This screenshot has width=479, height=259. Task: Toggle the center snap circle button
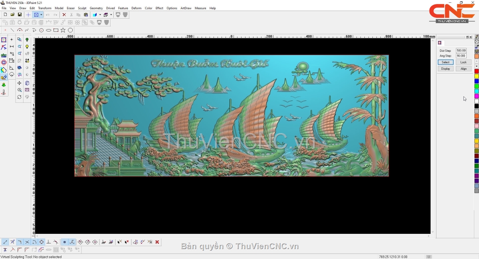pyautogui.click(x=42, y=242)
